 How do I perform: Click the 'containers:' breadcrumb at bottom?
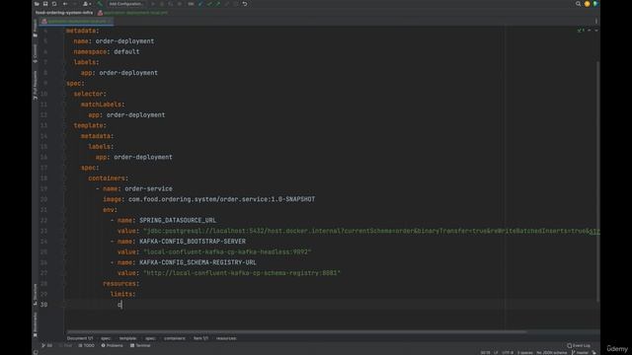[175, 338]
